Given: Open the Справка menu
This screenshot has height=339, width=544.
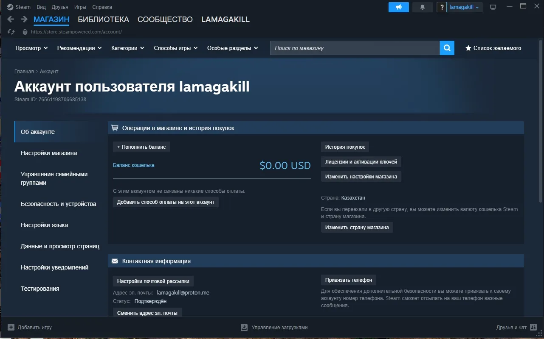Looking at the screenshot, I should pyautogui.click(x=102, y=7).
